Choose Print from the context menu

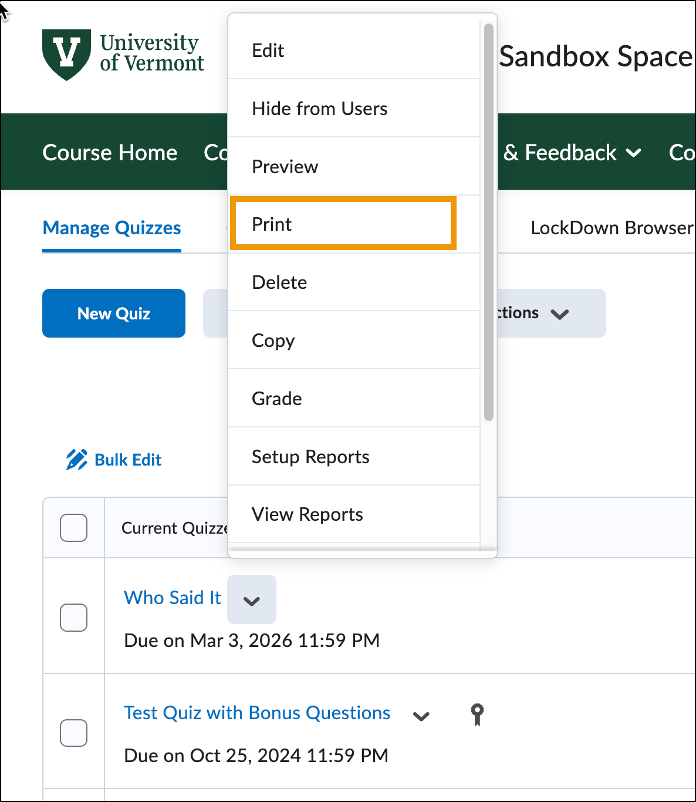click(343, 224)
